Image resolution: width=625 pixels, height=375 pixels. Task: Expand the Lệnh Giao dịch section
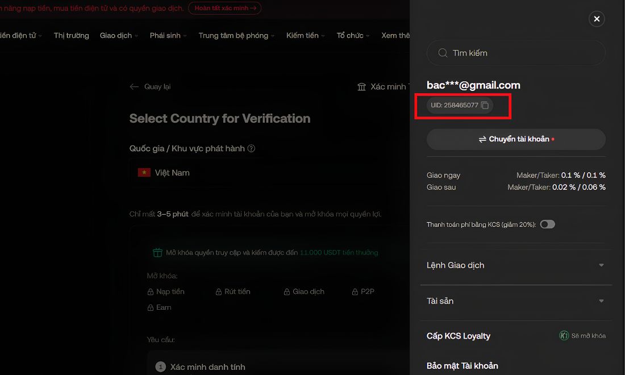(x=516, y=265)
